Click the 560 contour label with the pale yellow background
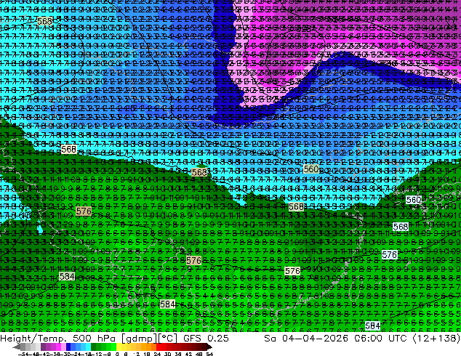 [310, 169]
